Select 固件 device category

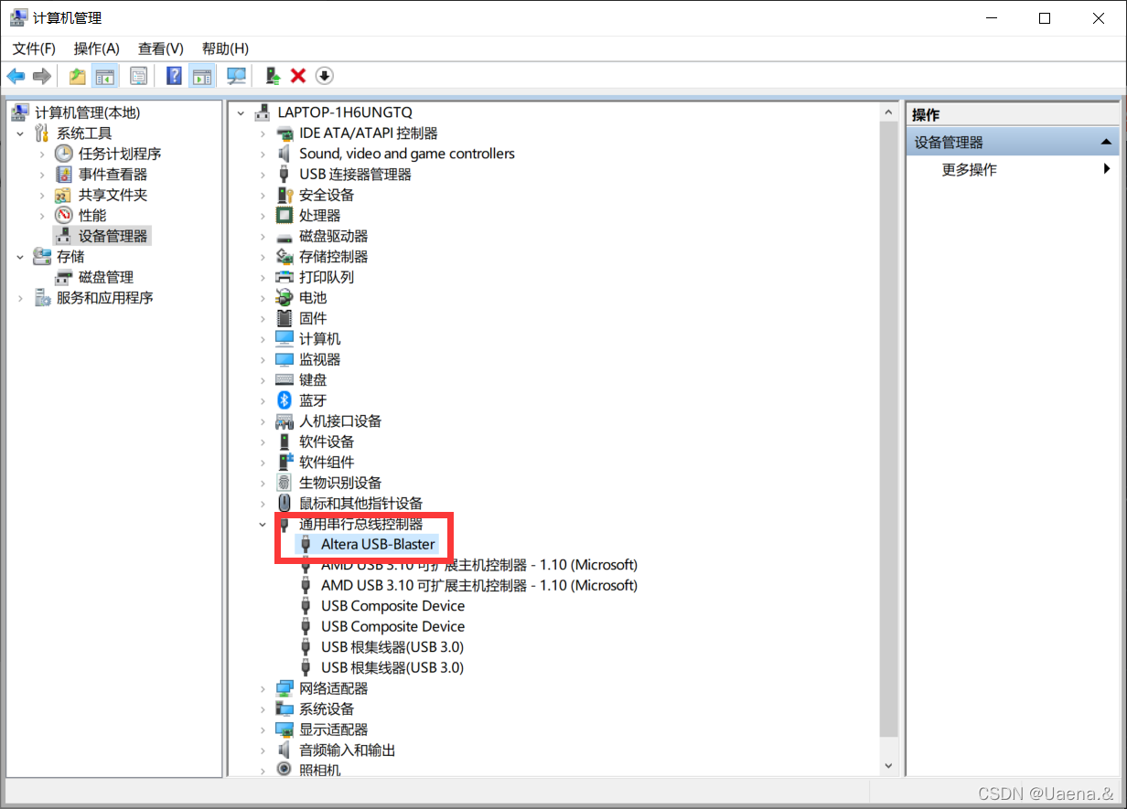pos(313,318)
